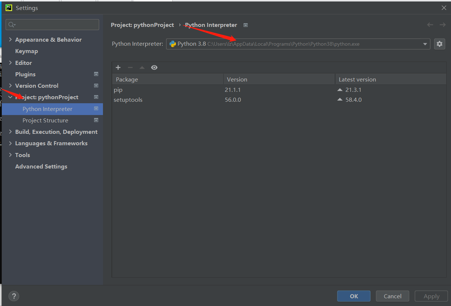Click pip version 21.1.1 cell
This screenshot has height=306, width=451.
(233, 90)
